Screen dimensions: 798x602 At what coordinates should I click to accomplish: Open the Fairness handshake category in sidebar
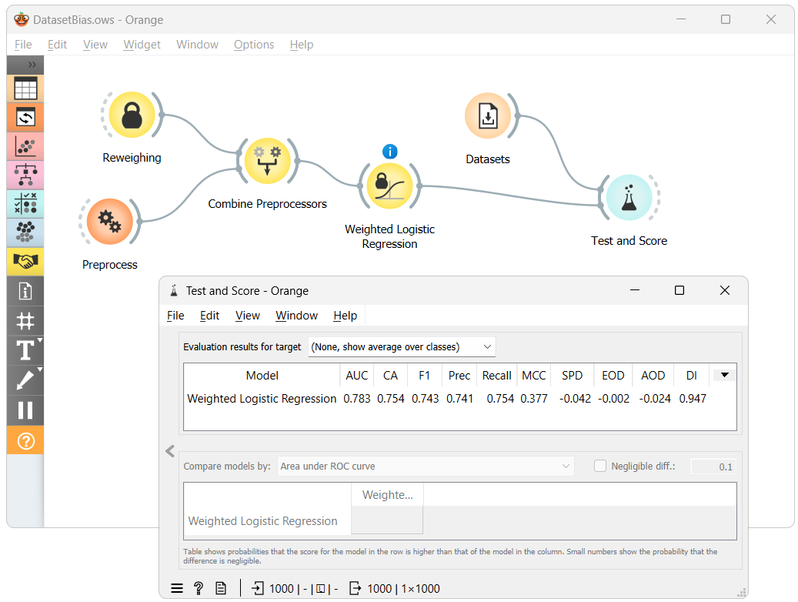pos(25,261)
